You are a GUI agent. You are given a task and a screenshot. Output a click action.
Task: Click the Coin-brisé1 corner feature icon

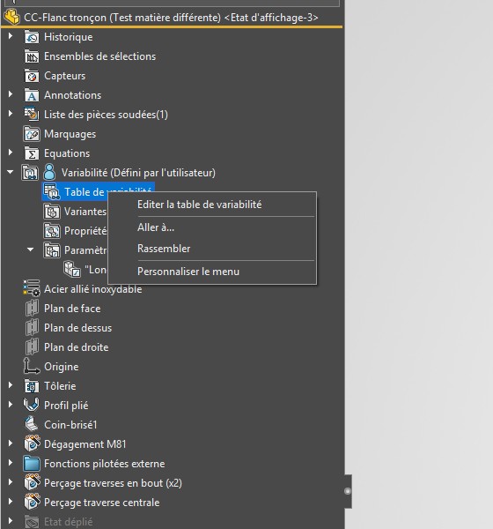pos(32,424)
